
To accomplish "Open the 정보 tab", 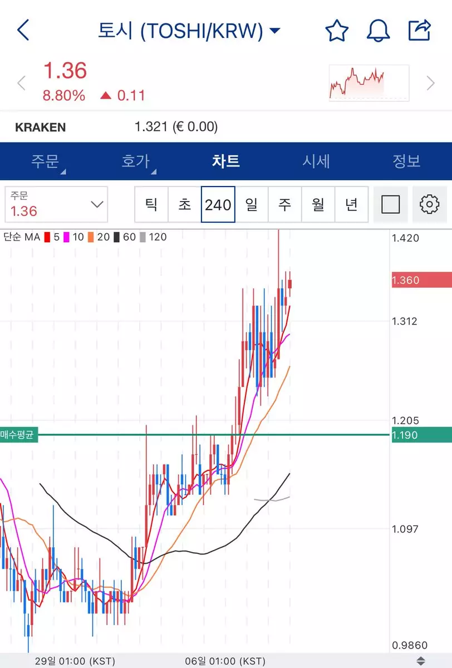I will [406, 161].
